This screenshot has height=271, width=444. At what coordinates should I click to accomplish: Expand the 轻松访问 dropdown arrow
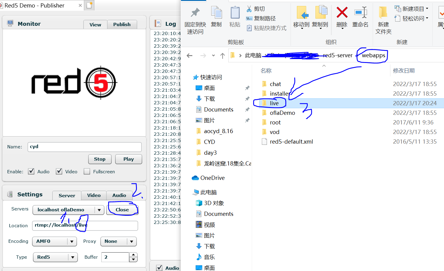427,18
